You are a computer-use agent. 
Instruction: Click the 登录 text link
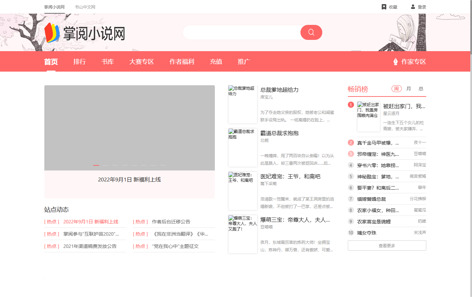pos(422,7)
